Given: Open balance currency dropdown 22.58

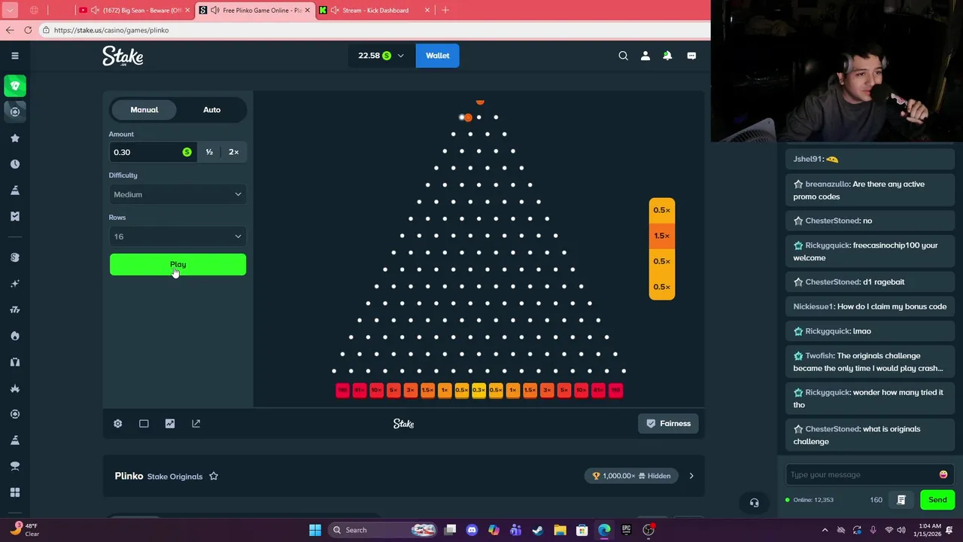Looking at the screenshot, I should click(381, 56).
